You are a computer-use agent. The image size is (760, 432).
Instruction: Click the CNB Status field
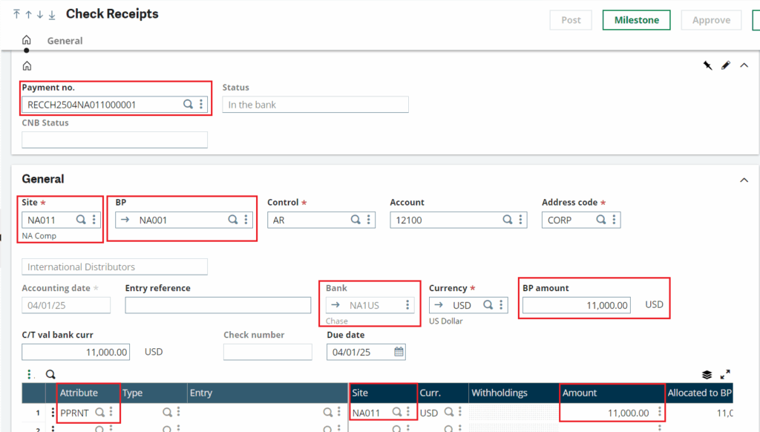tap(114, 140)
